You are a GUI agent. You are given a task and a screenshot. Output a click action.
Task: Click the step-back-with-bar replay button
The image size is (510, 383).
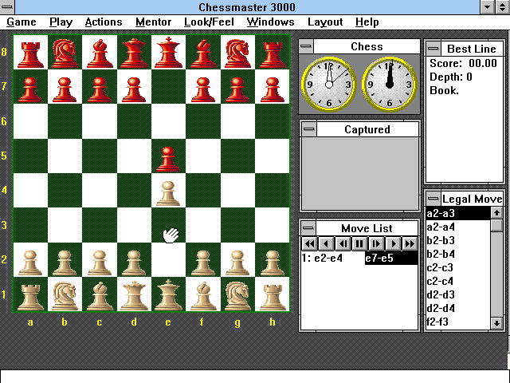(343, 243)
